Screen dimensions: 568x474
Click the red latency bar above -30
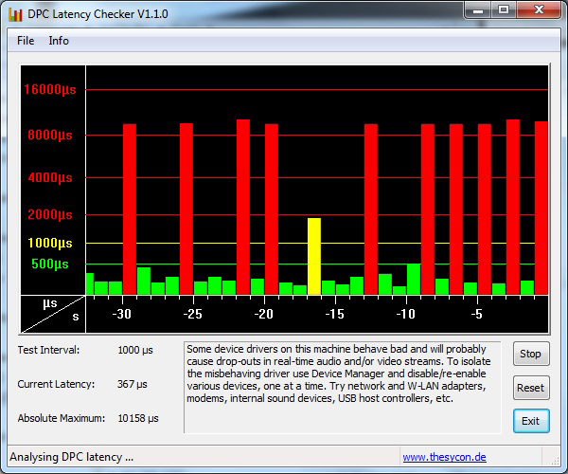[x=130, y=209]
